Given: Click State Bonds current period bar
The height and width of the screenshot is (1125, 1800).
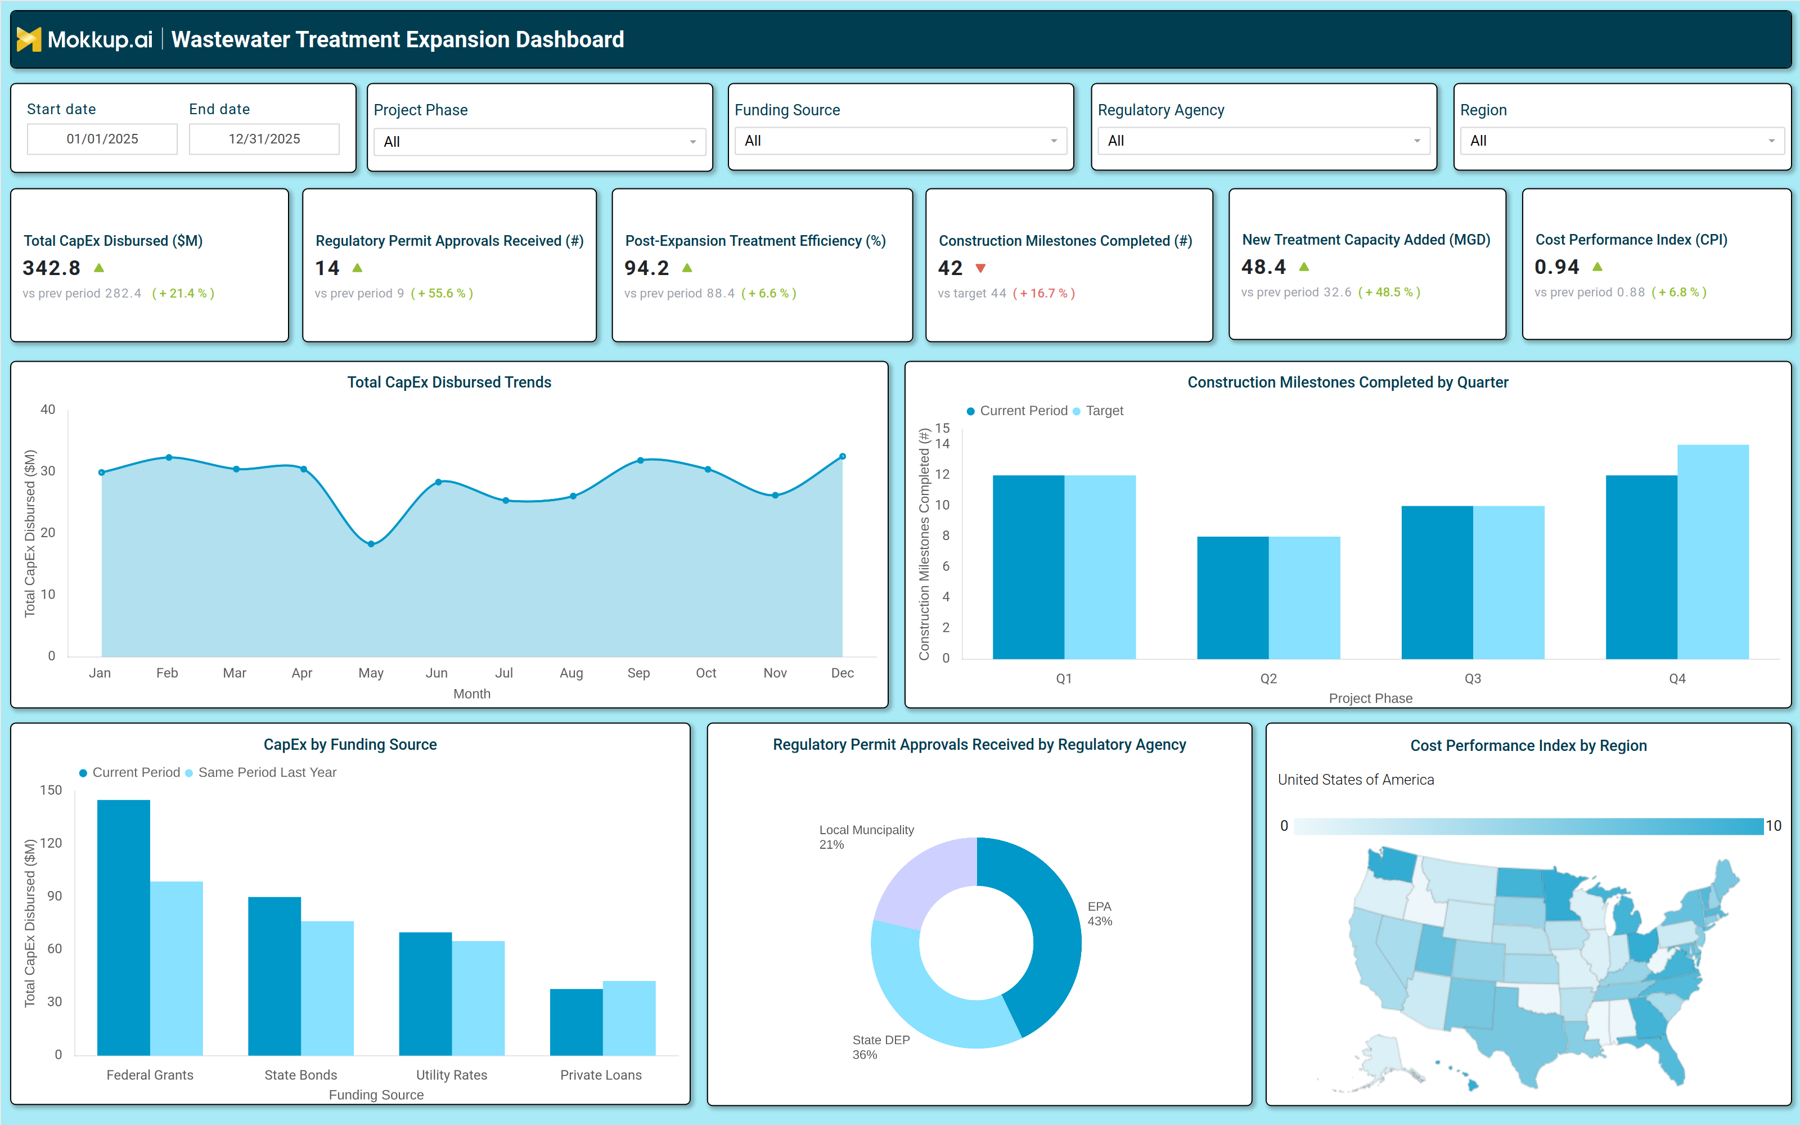Looking at the screenshot, I should [x=274, y=975].
